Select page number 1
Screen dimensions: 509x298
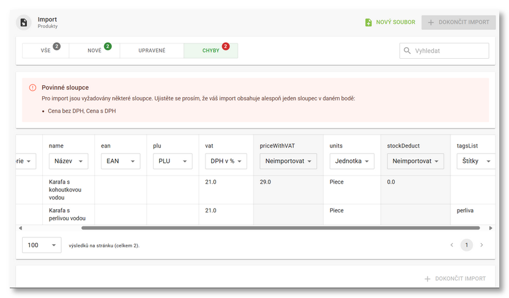[x=466, y=245]
